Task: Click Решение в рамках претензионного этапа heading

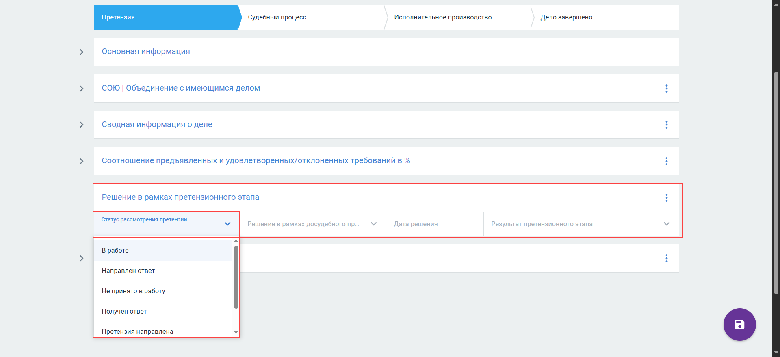Action: click(180, 197)
